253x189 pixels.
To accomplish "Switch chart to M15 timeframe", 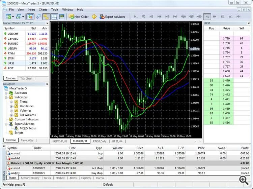I will coord(191,16).
